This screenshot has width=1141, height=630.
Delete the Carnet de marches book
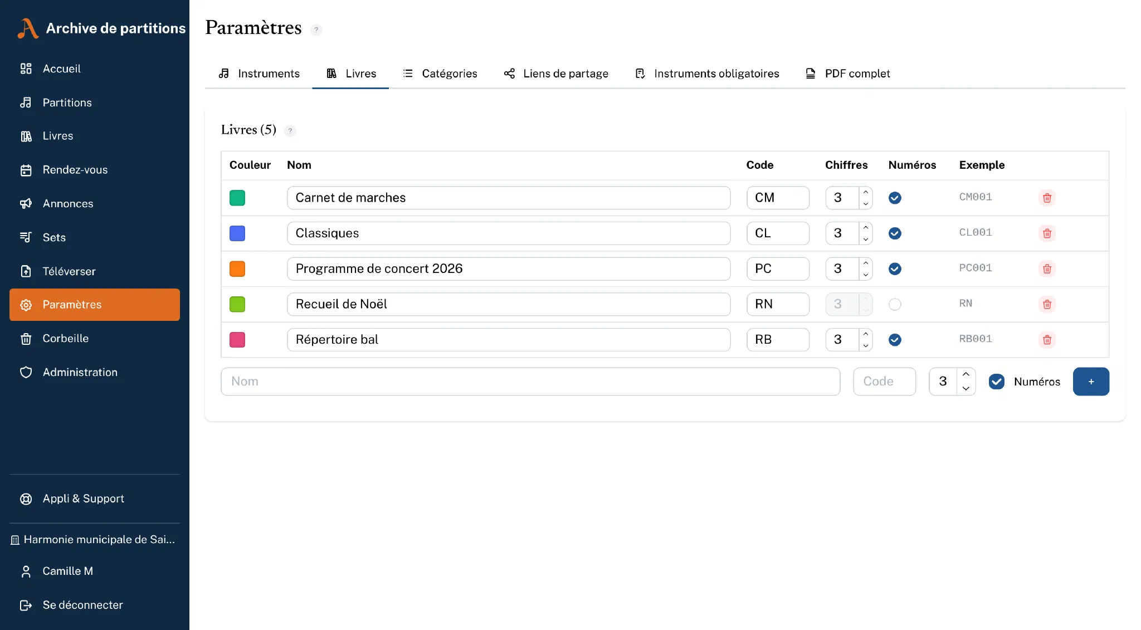click(1047, 198)
